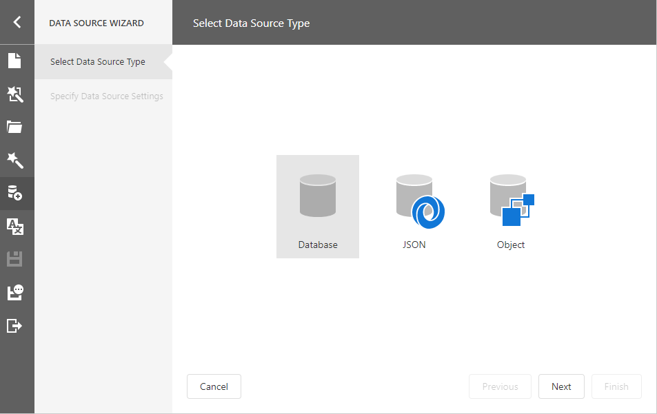The height and width of the screenshot is (414, 657).
Task: Select the New document icon
Action: point(15,61)
